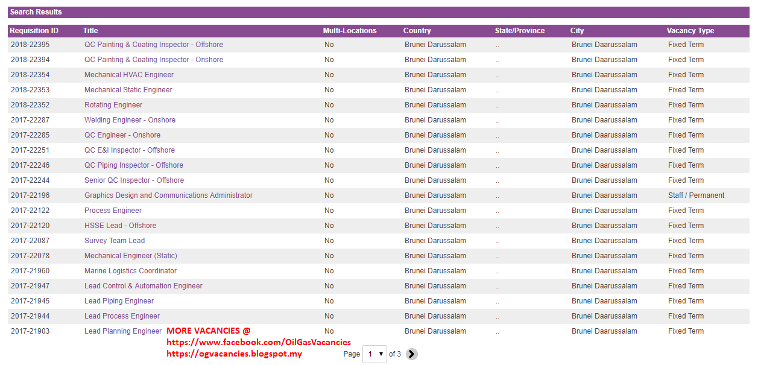Sort by Requisition ID column header

(34, 31)
